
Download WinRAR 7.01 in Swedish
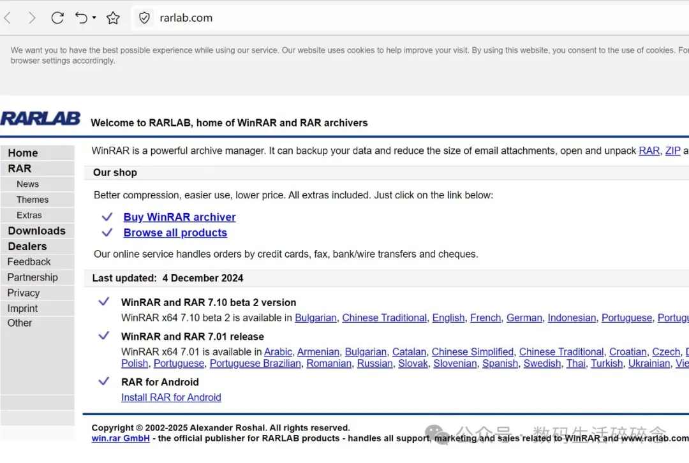click(x=542, y=364)
